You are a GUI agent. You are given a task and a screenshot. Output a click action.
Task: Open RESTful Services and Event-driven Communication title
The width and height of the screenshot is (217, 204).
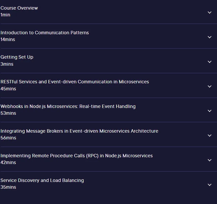click(75, 82)
